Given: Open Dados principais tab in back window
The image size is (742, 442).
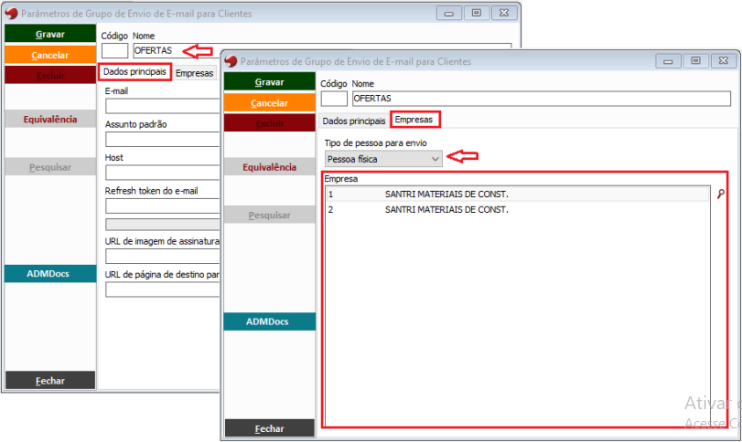Looking at the screenshot, I should [134, 72].
